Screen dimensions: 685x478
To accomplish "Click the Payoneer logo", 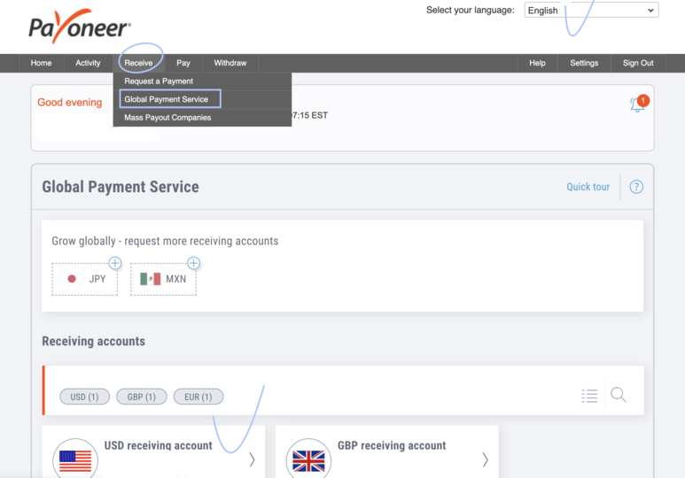I will click(x=80, y=27).
